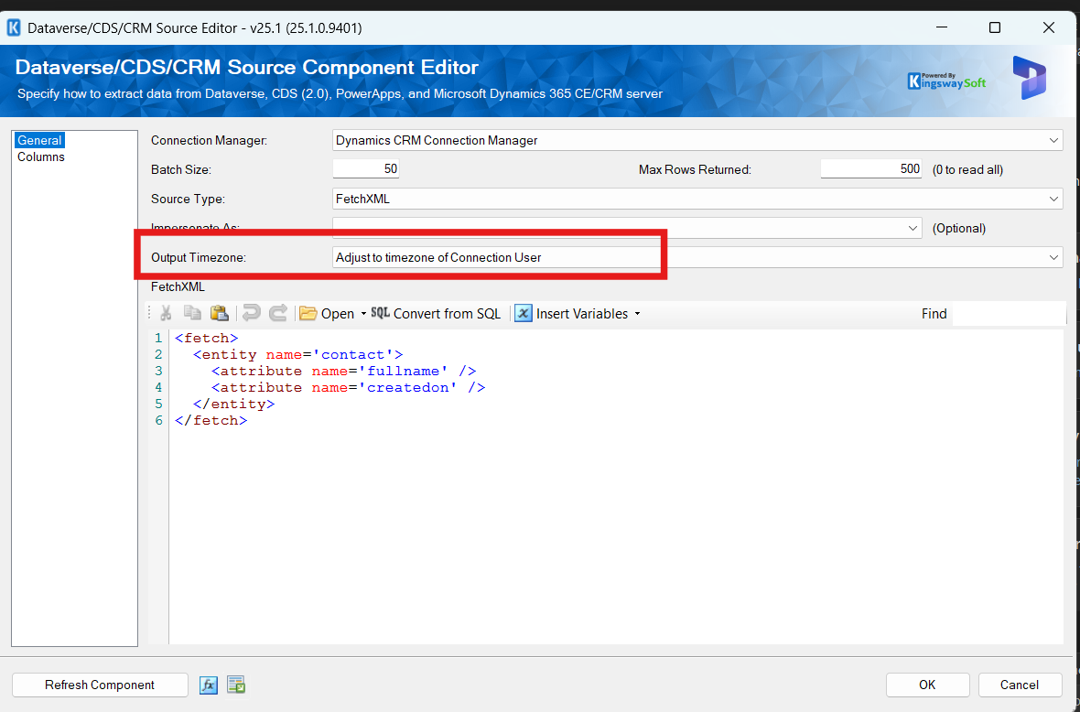Click the 'createdon' attribute line in editor

348,388
